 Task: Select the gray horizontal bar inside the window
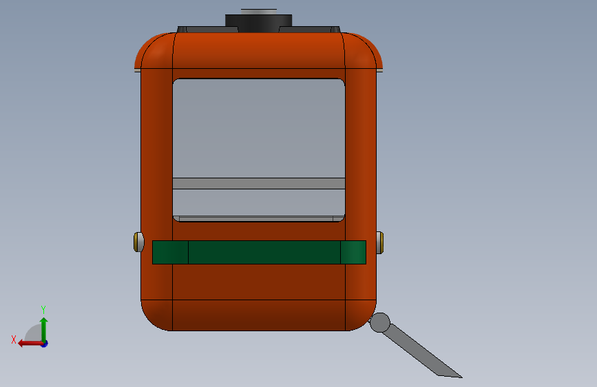tap(259, 183)
